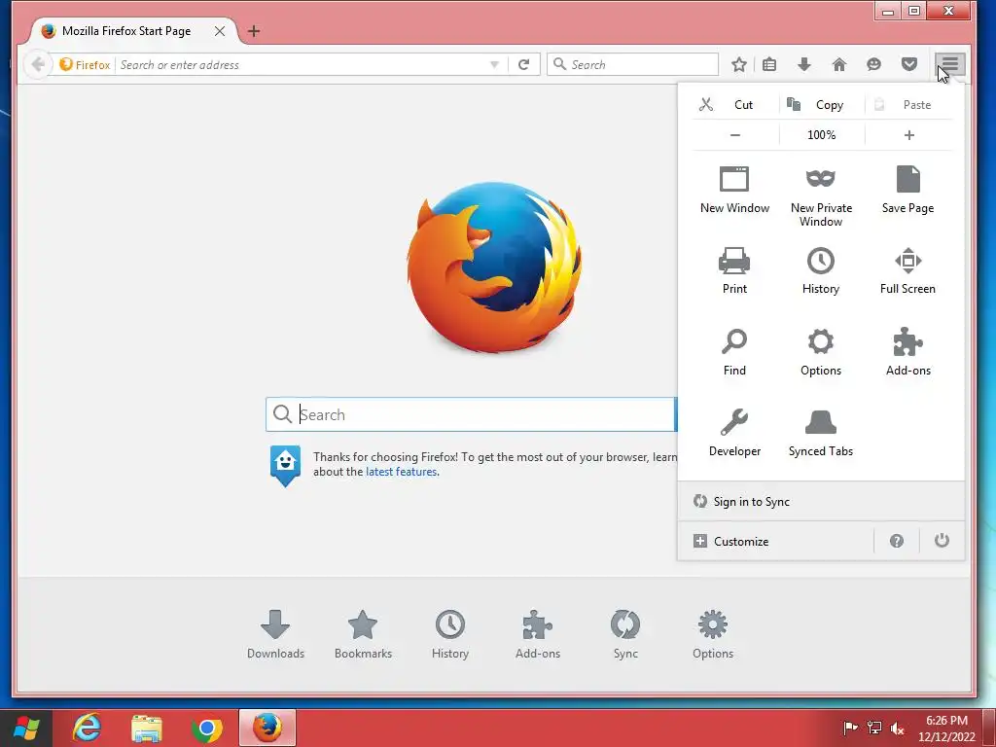The image size is (996, 747).
Task: Click the network tray icon
Action: (x=874, y=728)
